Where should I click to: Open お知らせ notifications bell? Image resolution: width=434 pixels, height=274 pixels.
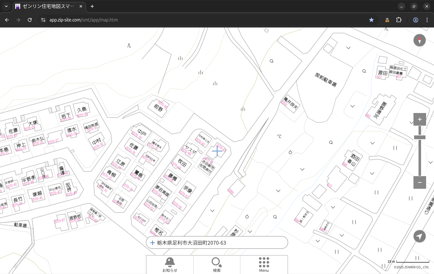point(170,265)
